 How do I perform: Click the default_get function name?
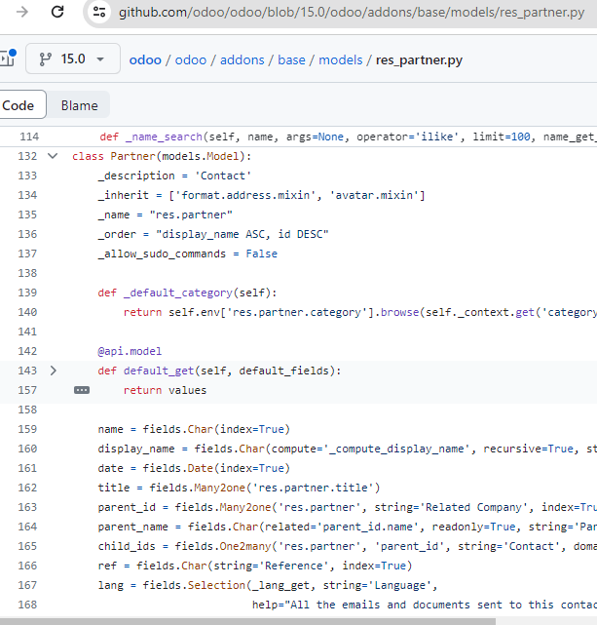coord(159,371)
